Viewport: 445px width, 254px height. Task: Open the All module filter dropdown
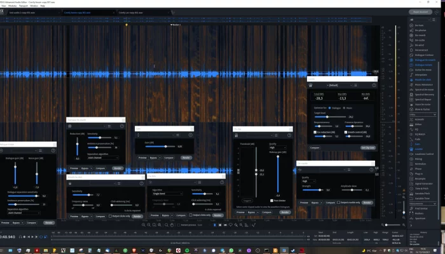point(420,20)
